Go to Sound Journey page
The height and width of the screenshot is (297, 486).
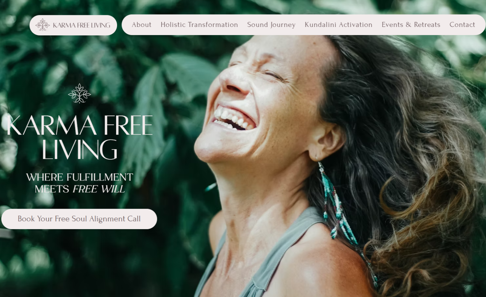pos(271,25)
